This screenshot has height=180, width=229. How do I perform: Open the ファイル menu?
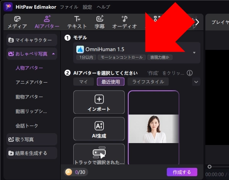click(69, 7)
